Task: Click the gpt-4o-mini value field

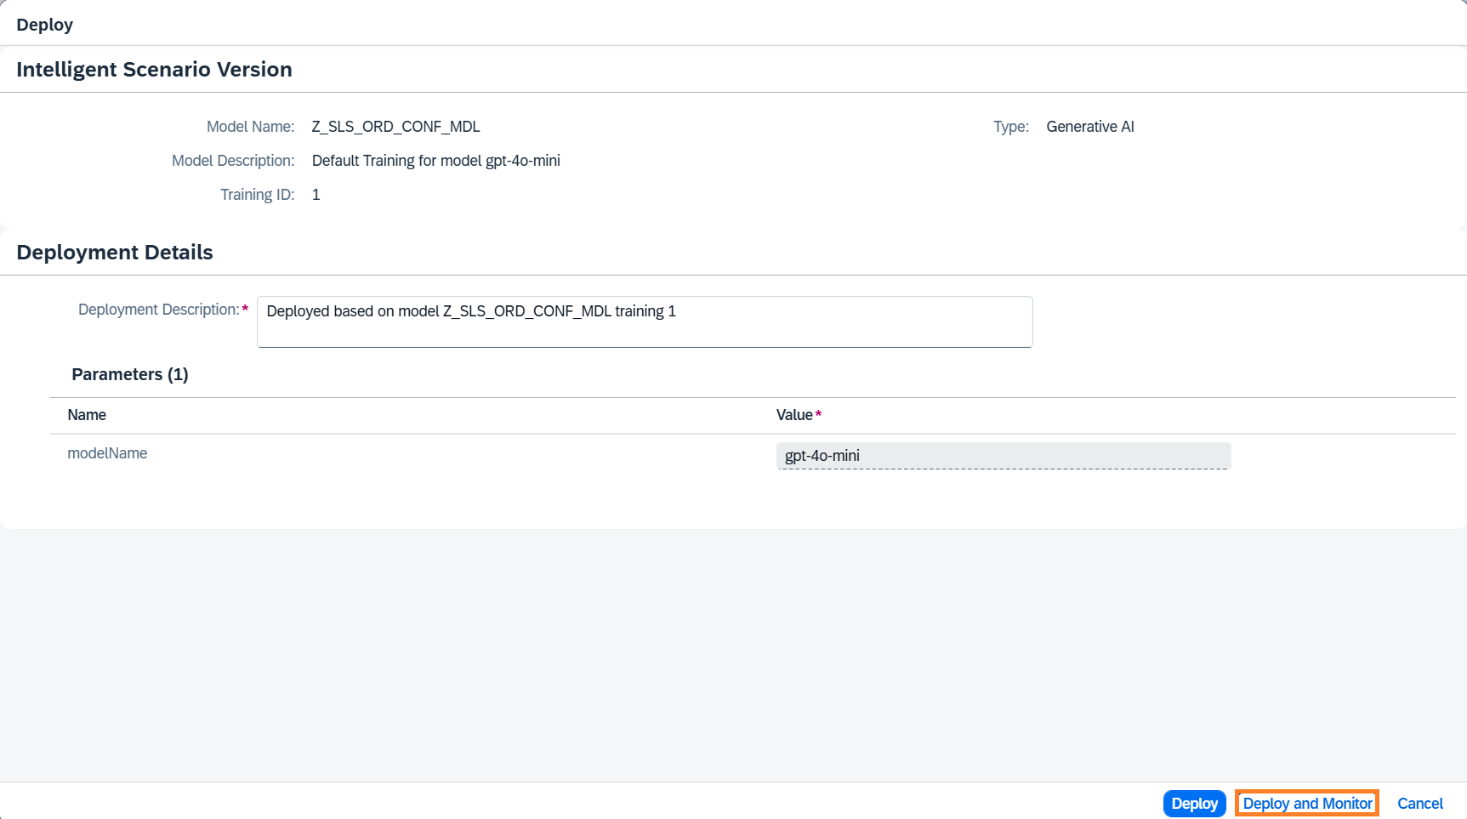Action: click(x=1003, y=456)
